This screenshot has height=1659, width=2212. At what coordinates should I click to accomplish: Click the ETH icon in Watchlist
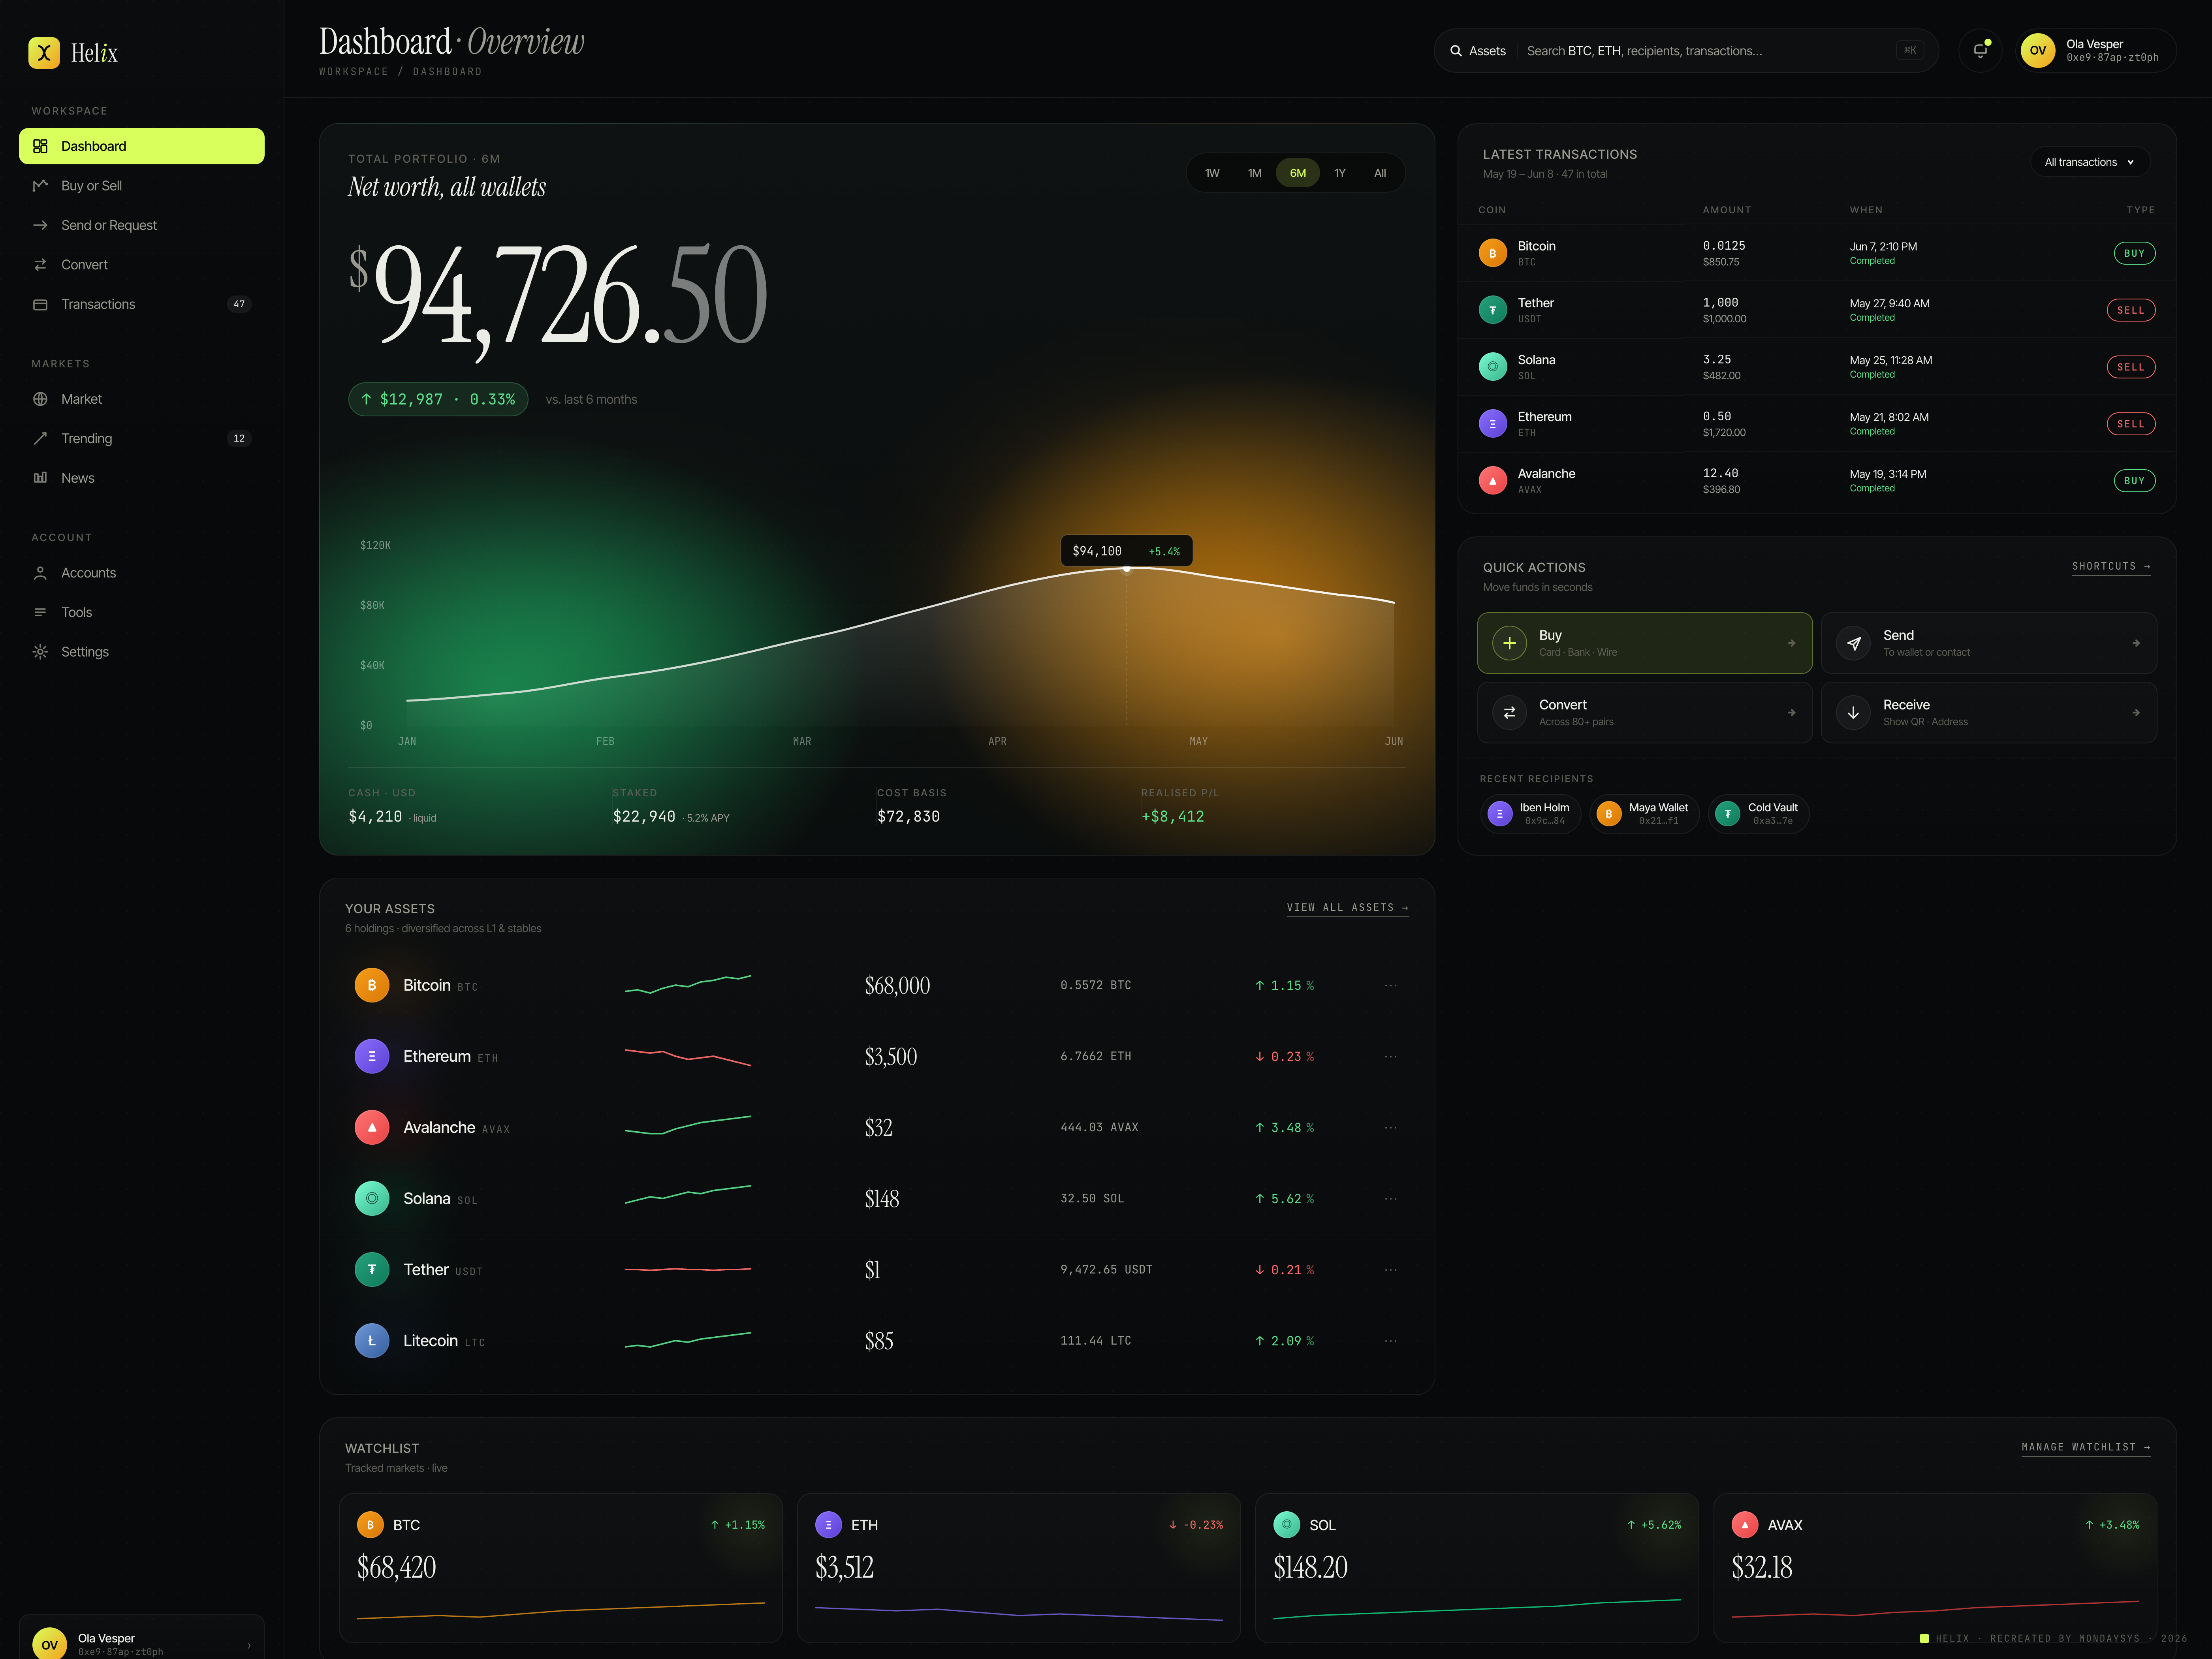coord(828,1525)
